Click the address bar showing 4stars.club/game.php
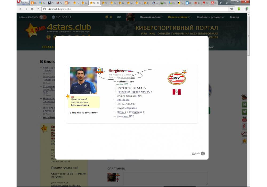 (x=133, y=9)
